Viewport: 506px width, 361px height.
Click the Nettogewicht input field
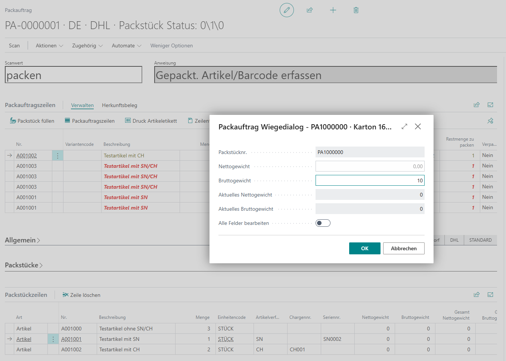point(370,166)
